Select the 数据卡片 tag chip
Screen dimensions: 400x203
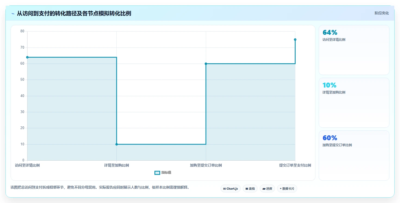pyautogui.click(x=287, y=189)
